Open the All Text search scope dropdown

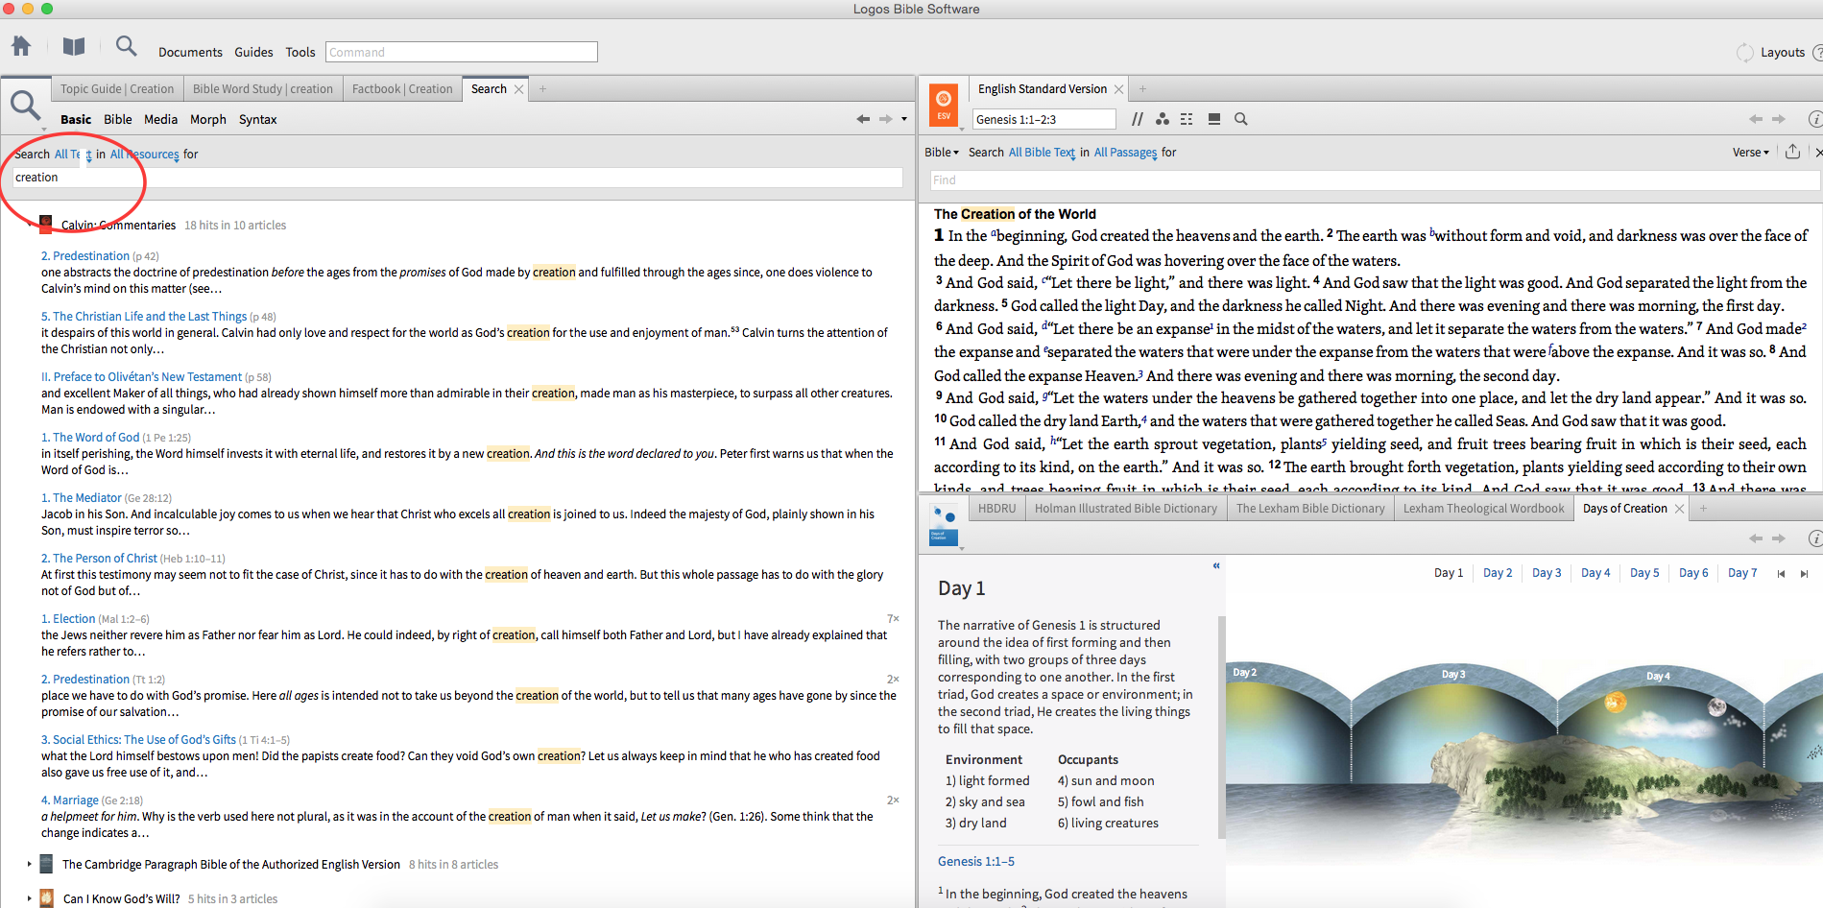click(x=73, y=155)
